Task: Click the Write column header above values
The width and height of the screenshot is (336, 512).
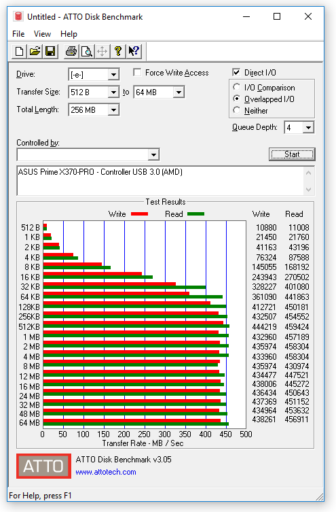Action: pyautogui.click(x=261, y=214)
